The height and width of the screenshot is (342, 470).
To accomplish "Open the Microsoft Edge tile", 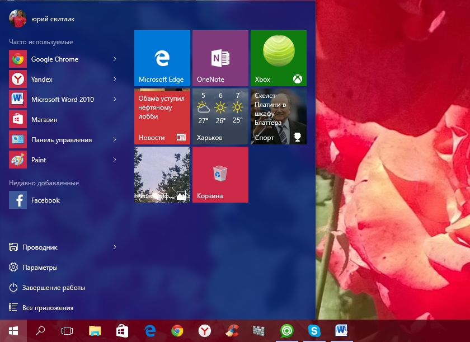I will (162, 58).
